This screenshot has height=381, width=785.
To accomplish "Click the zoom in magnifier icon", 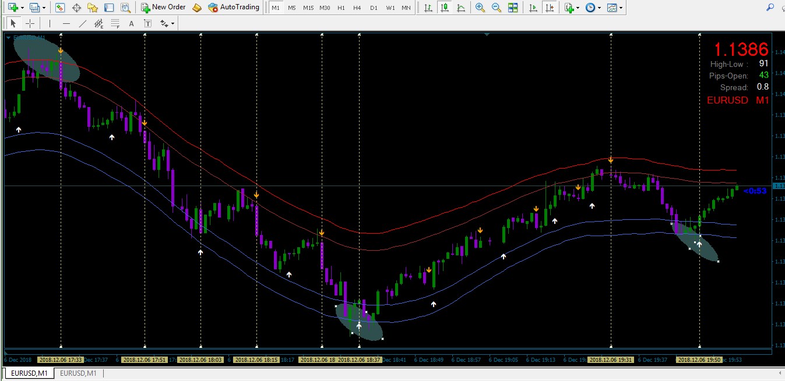I will [480, 8].
